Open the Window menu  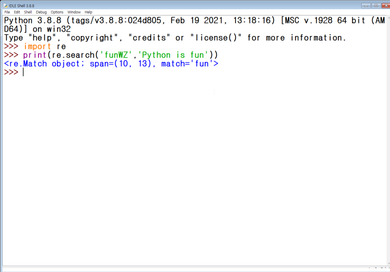74,12
